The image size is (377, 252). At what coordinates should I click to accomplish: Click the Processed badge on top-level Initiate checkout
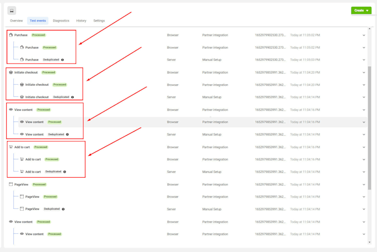coord(49,73)
